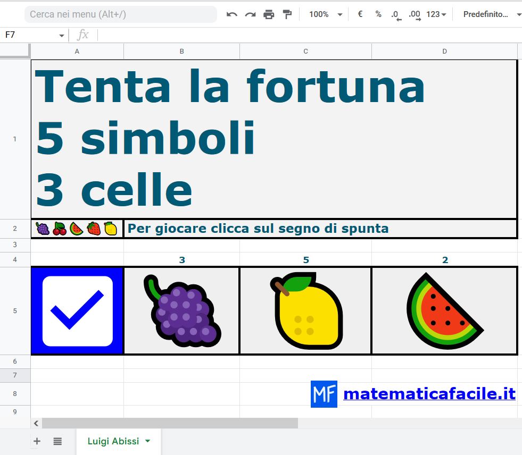
Task: Click the fx formula icon
Action: 83,35
